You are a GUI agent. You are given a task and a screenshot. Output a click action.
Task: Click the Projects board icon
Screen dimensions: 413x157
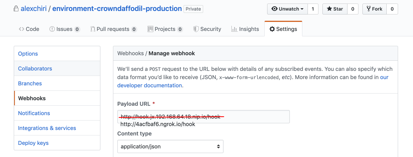click(x=150, y=29)
